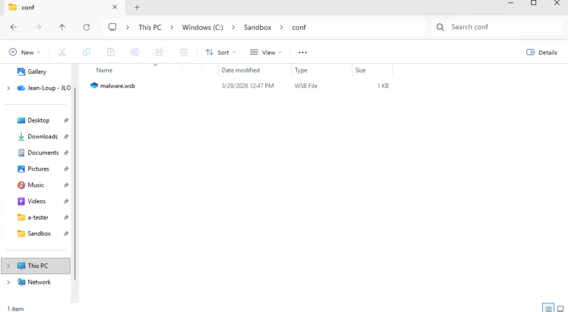The width and height of the screenshot is (568, 312).
Task: Go to This PC in breadcrumb
Action: [150, 28]
